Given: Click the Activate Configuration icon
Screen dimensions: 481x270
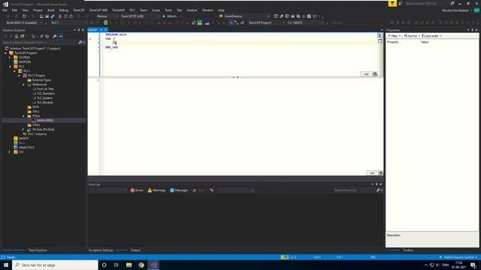Looking at the screenshot, I should pos(194,22).
